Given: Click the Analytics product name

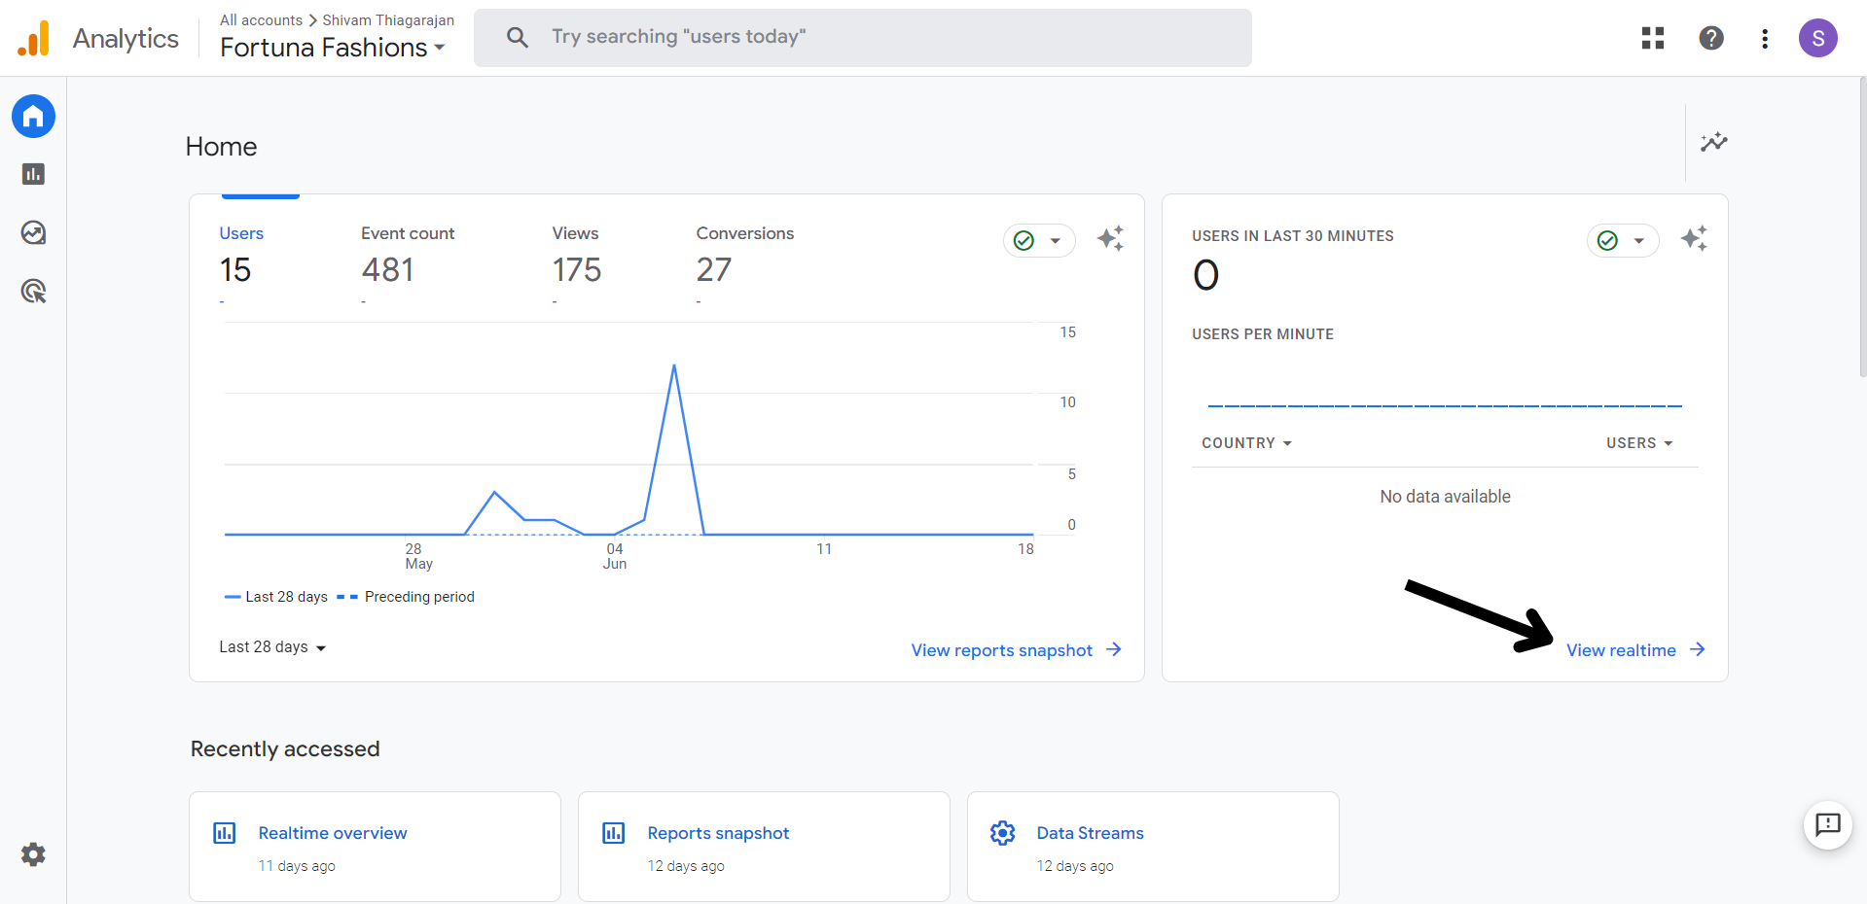Looking at the screenshot, I should pos(126,39).
